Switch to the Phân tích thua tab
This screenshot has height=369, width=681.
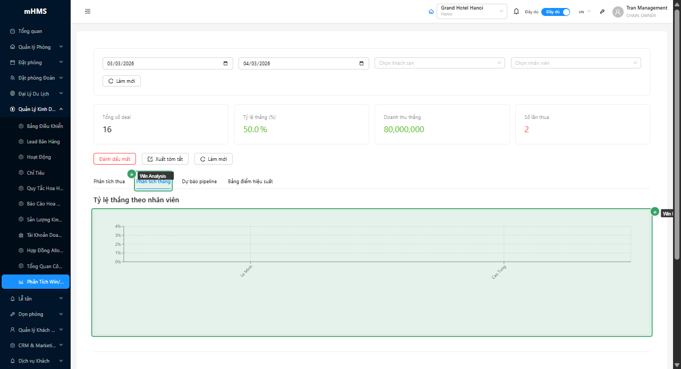point(109,182)
